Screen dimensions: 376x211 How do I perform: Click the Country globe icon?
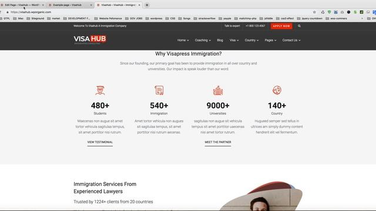pos(277,90)
